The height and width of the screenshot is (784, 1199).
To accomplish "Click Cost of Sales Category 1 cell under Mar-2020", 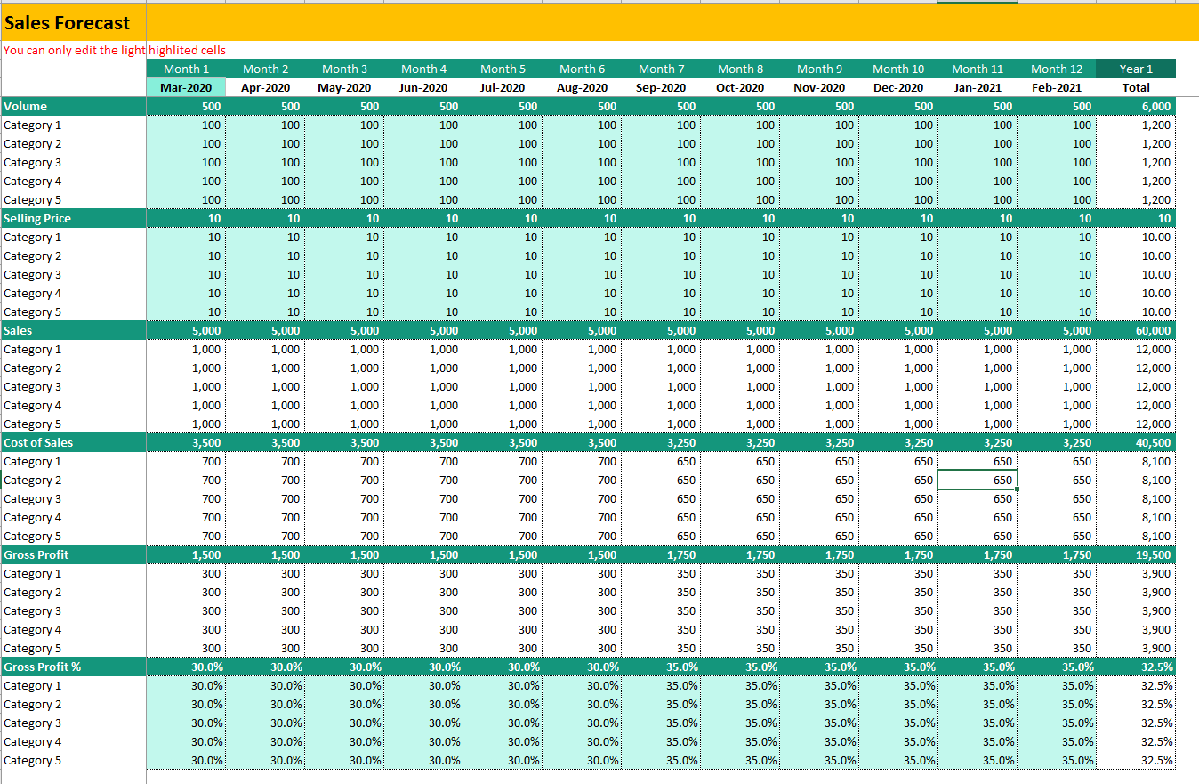I will click(187, 461).
